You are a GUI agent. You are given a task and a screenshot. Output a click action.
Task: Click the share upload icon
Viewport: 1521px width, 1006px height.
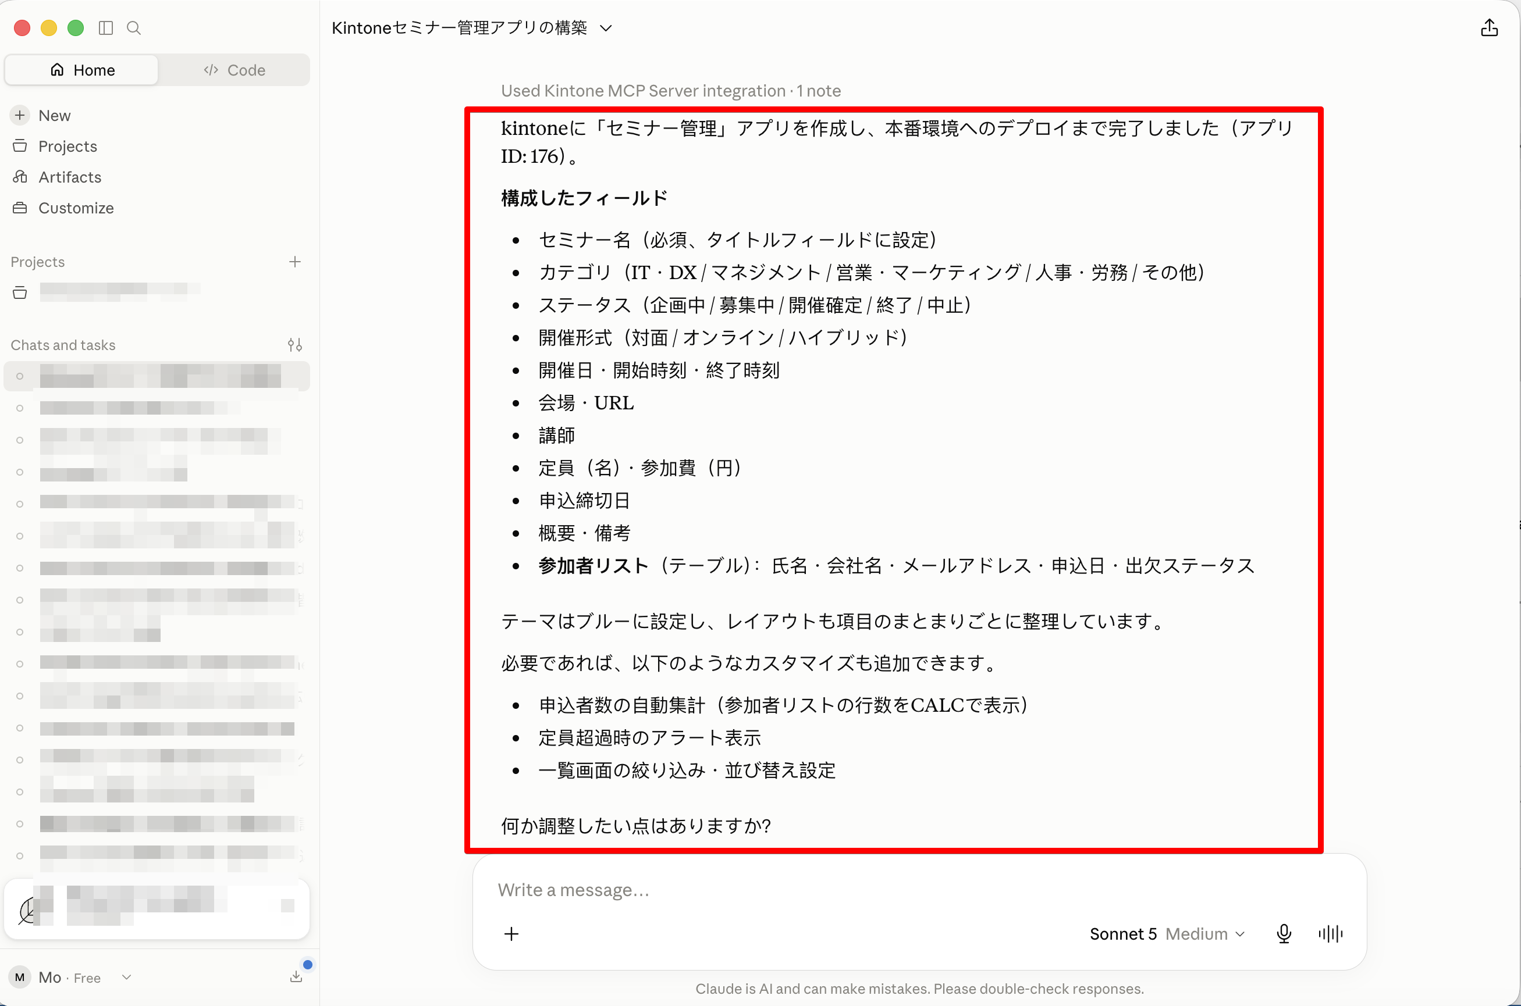(1490, 27)
